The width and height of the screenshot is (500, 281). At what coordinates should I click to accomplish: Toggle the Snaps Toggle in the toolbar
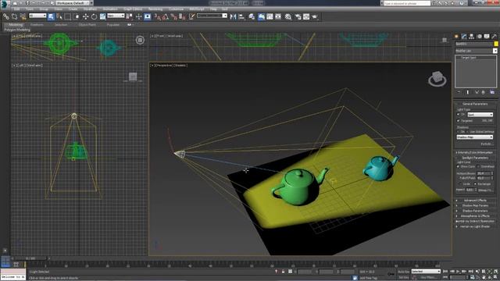tap(157, 16)
